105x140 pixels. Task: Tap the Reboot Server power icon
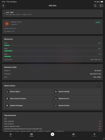tap(56, 99)
